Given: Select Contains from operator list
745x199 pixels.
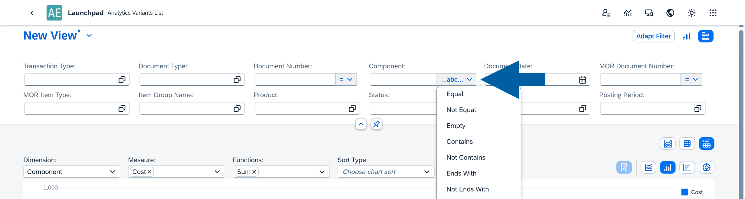Looking at the screenshot, I should 459,142.
